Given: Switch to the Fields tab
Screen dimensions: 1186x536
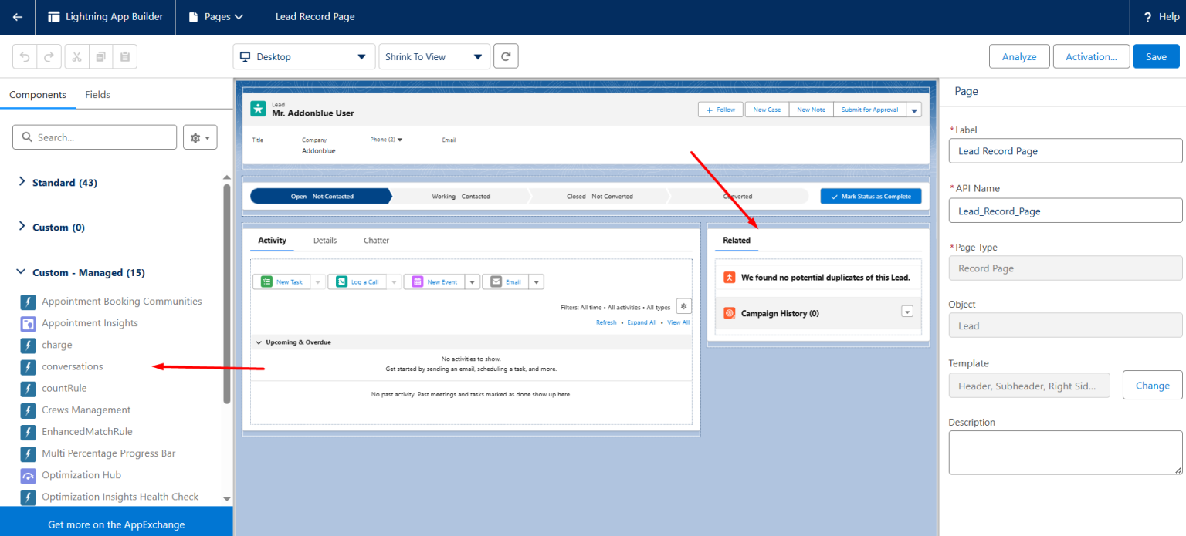Looking at the screenshot, I should tap(97, 94).
